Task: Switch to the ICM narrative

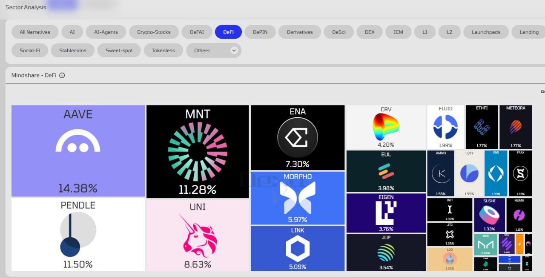Action: (x=399, y=32)
